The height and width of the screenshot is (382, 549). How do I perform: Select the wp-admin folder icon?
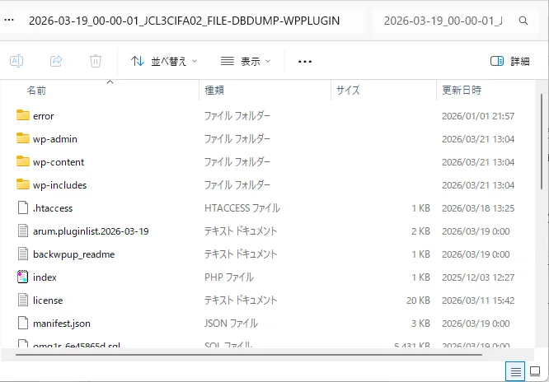point(23,138)
